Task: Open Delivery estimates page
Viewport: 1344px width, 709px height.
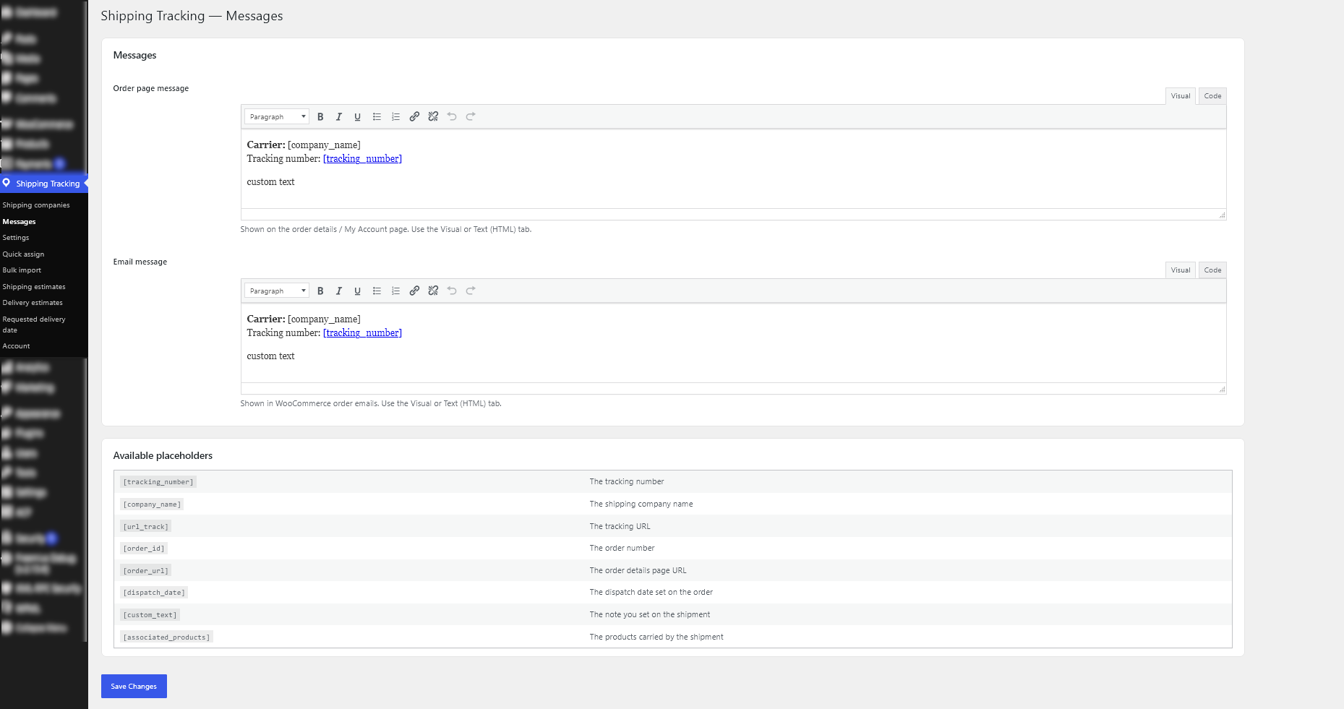Action: tap(33, 303)
